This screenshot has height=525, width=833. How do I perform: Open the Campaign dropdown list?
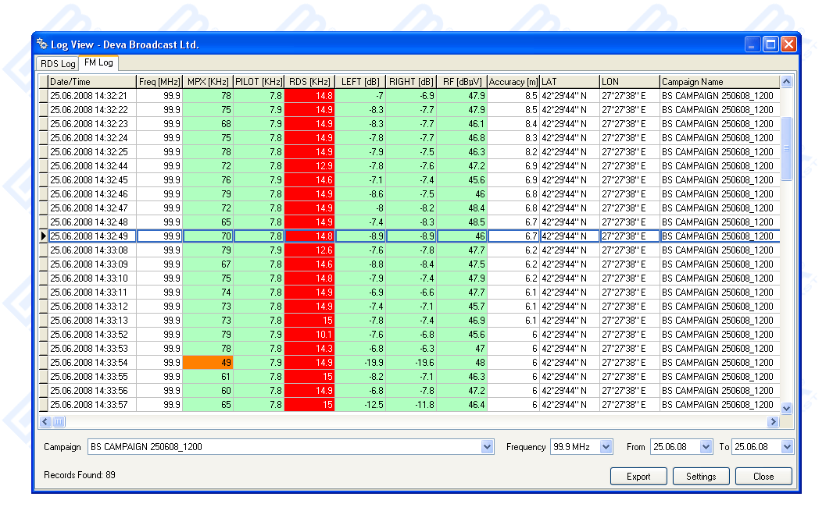click(488, 447)
